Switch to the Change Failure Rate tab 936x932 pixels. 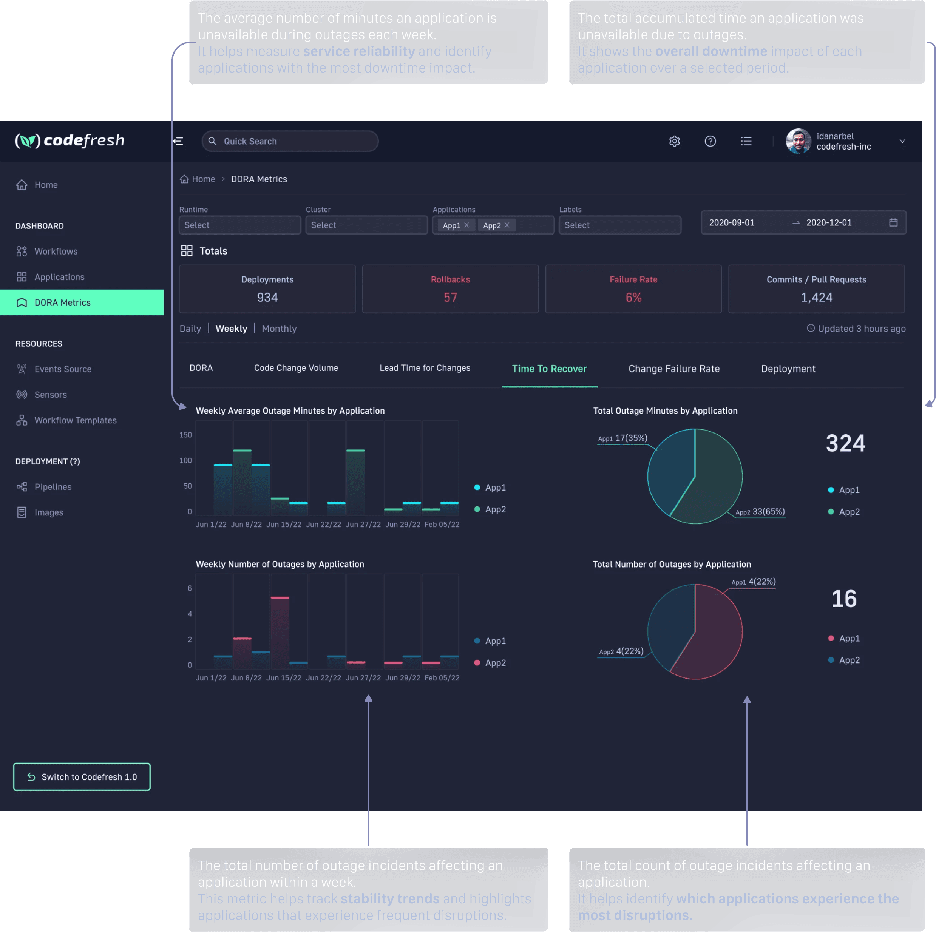[673, 369]
